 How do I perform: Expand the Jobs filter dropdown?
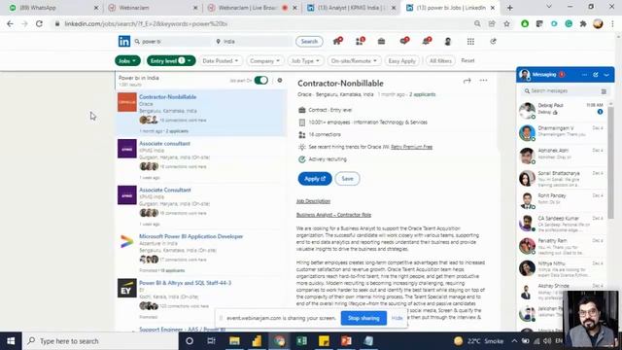(127, 60)
